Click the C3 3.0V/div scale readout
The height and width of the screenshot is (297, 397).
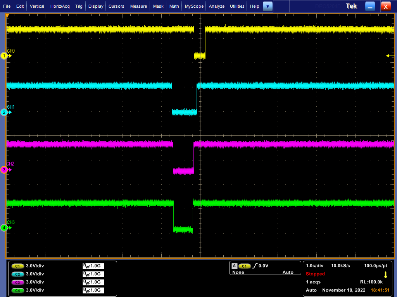[35, 282]
